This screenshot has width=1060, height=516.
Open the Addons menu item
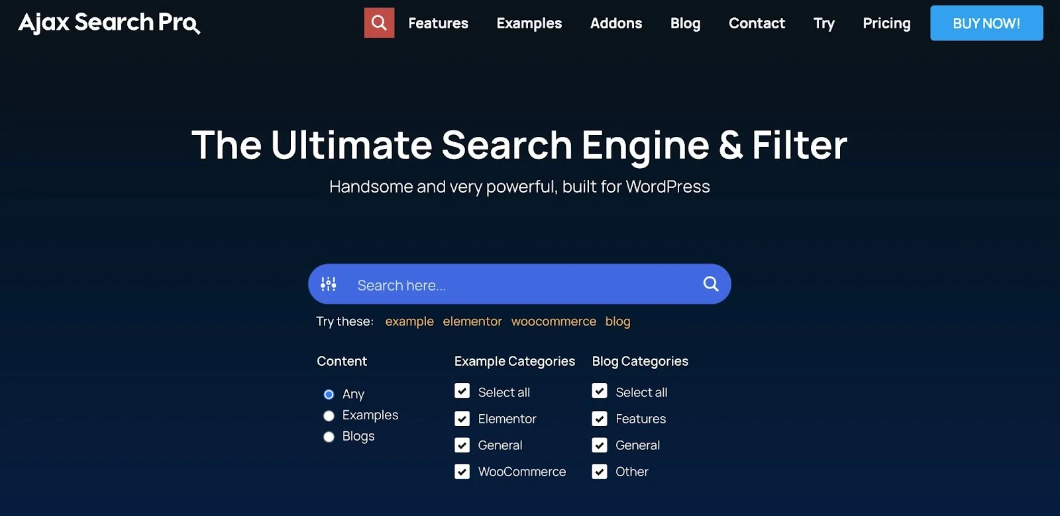pos(616,23)
